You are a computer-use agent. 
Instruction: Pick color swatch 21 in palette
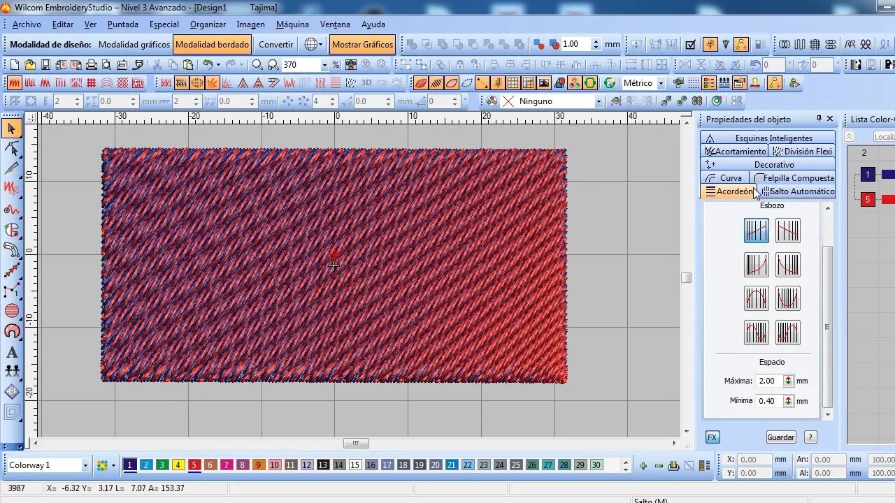(x=451, y=465)
